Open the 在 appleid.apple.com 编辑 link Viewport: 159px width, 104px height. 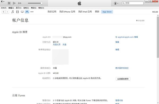(x=127, y=37)
